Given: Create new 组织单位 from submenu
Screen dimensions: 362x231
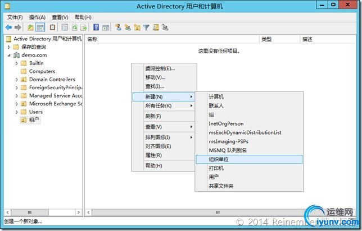Looking at the screenshot, I should coord(249,159).
